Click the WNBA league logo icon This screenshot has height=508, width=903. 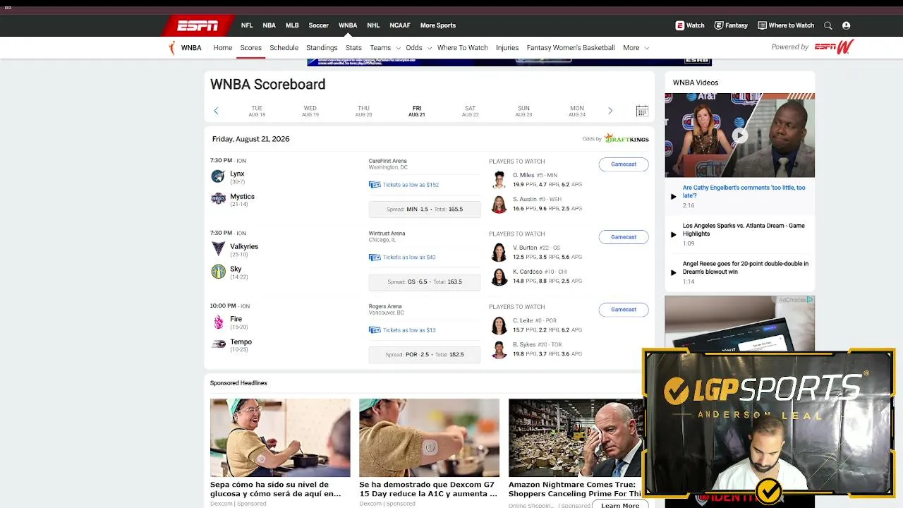point(171,48)
